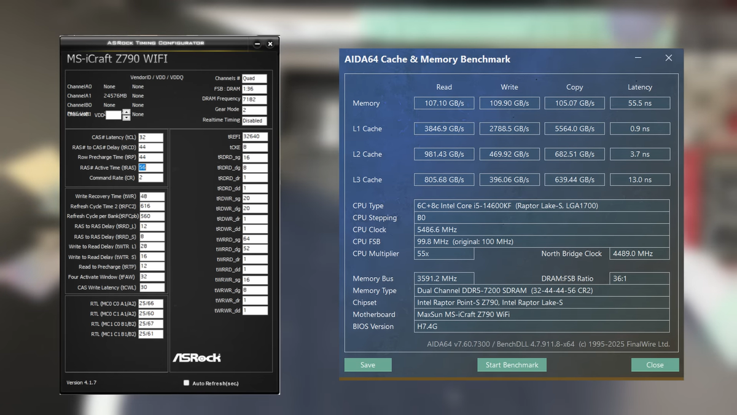The height and width of the screenshot is (415, 737).
Task: Click the ASRock logo
Action: [x=196, y=357]
